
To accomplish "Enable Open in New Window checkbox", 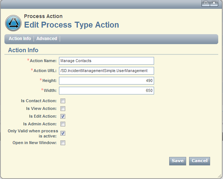I will [x=63, y=143].
